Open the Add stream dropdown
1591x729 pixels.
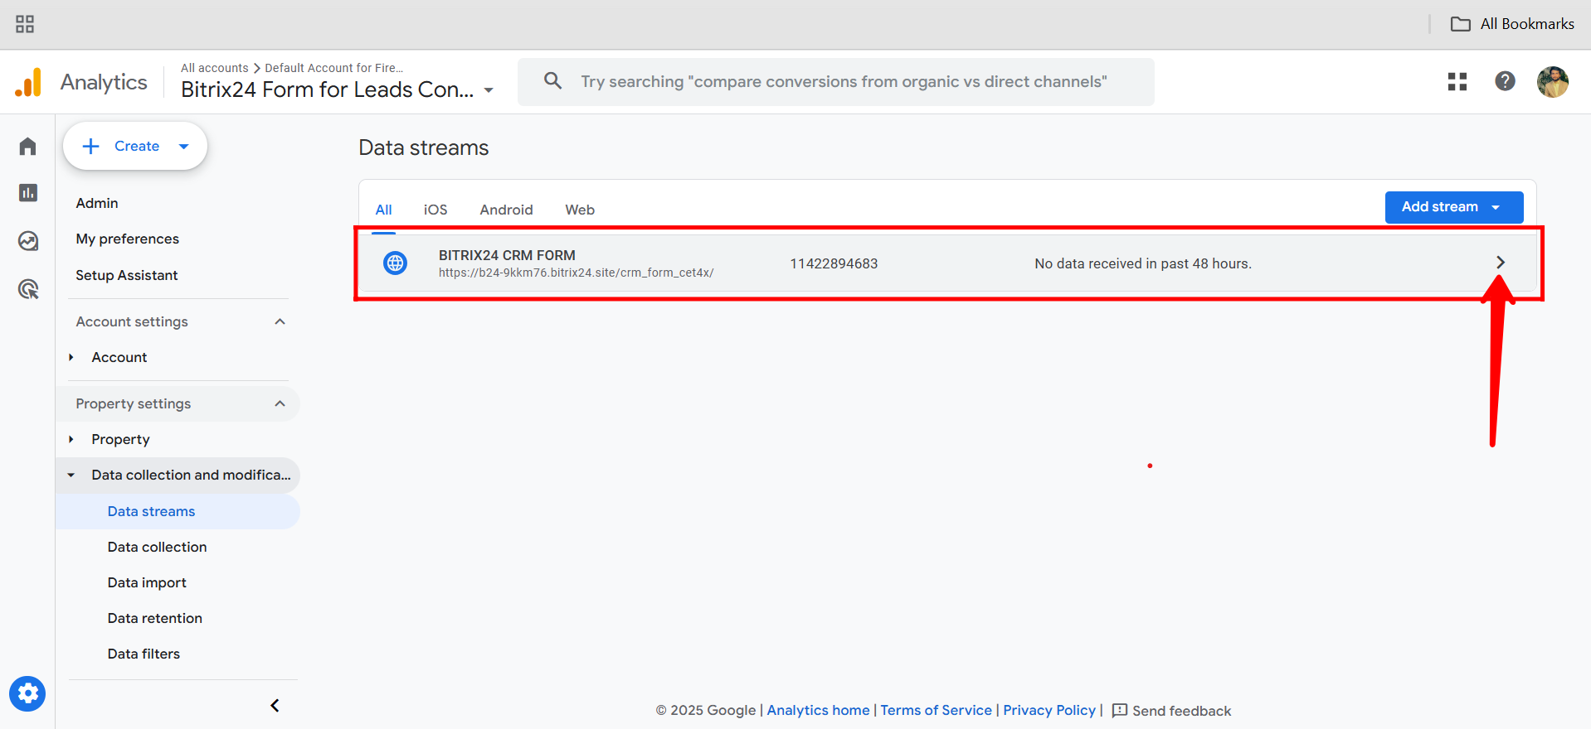pyautogui.click(x=1453, y=207)
